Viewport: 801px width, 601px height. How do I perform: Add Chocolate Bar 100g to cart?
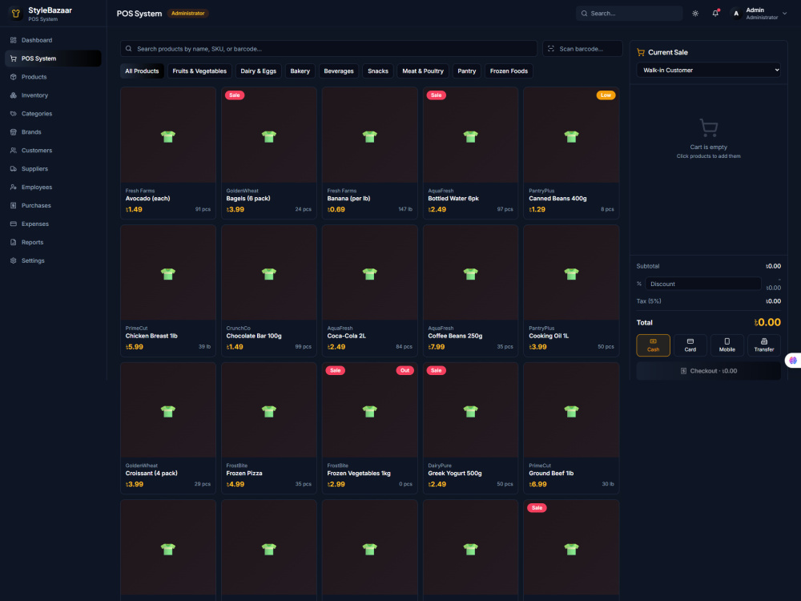[x=268, y=290]
